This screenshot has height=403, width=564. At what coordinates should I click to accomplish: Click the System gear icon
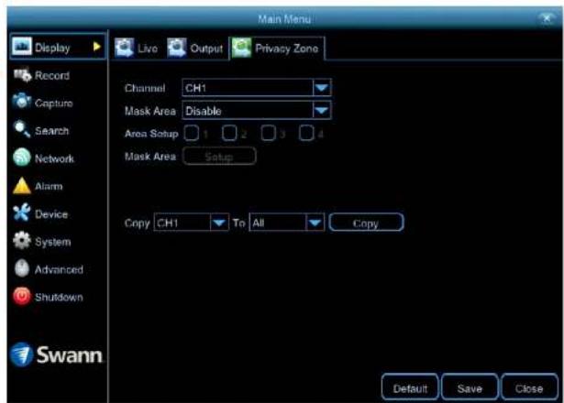point(22,240)
